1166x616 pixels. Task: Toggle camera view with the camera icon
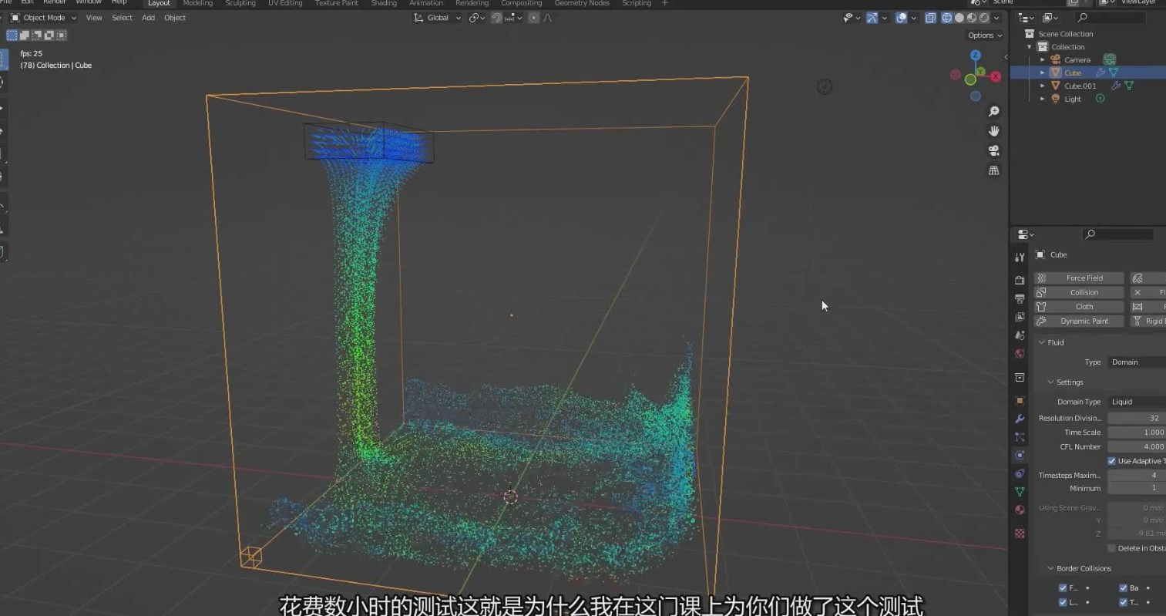(x=993, y=150)
